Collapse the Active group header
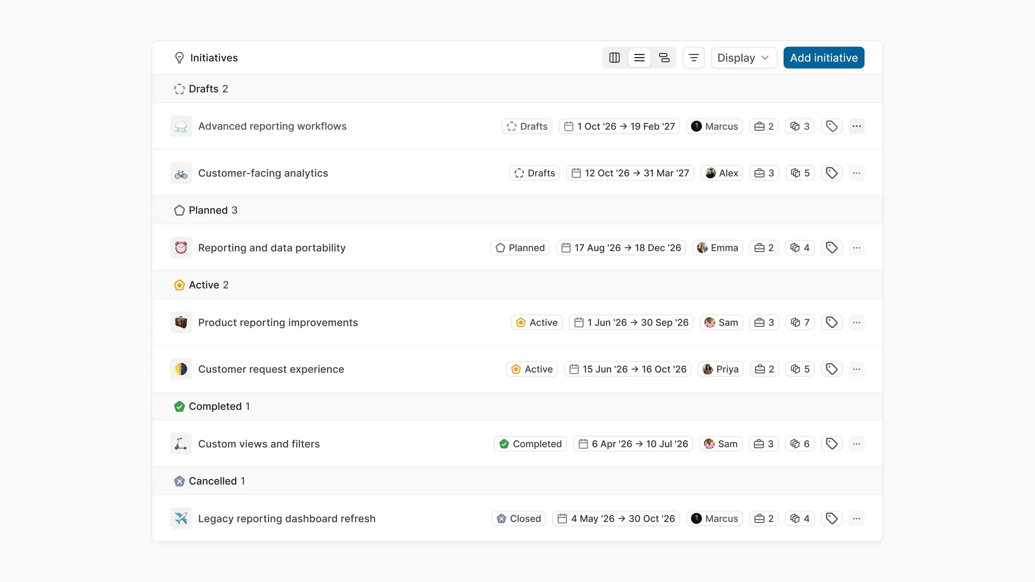 point(517,285)
